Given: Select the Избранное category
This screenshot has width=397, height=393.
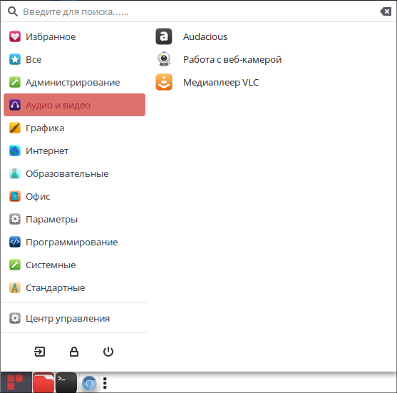Looking at the screenshot, I should [x=74, y=37].
